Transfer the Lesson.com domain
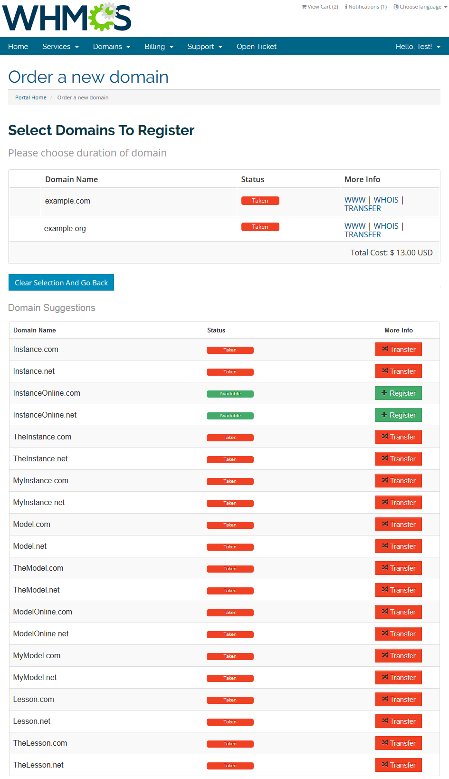Screen dimensions: 449x779 [x=399, y=700]
